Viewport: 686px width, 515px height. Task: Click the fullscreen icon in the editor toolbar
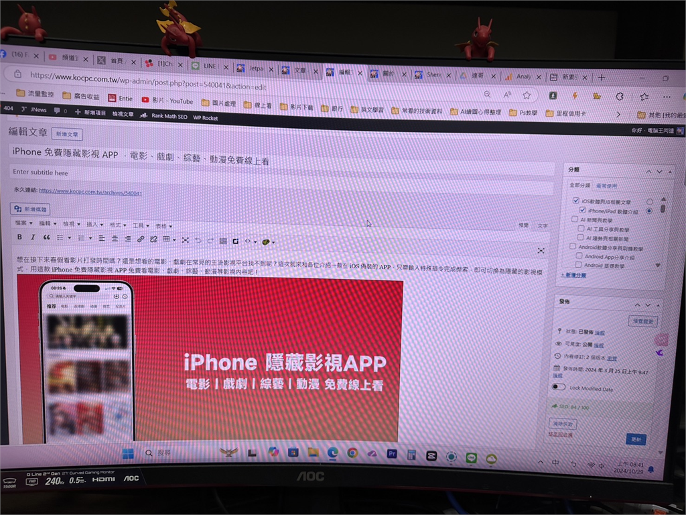click(186, 240)
